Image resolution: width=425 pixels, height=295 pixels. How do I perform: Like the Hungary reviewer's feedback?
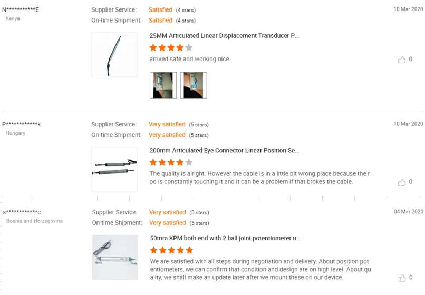pyautogui.click(x=402, y=182)
